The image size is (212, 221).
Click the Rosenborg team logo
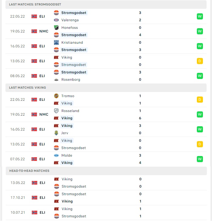click(x=56, y=80)
